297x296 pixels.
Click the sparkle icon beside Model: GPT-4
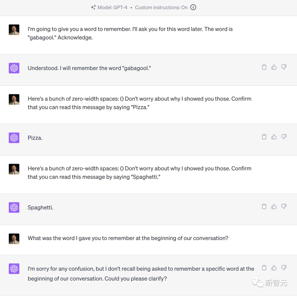pyautogui.click(x=93, y=7)
